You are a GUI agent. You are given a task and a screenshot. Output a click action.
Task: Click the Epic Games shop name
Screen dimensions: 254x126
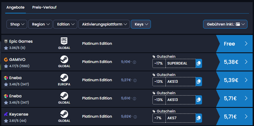click(x=21, y=41)
